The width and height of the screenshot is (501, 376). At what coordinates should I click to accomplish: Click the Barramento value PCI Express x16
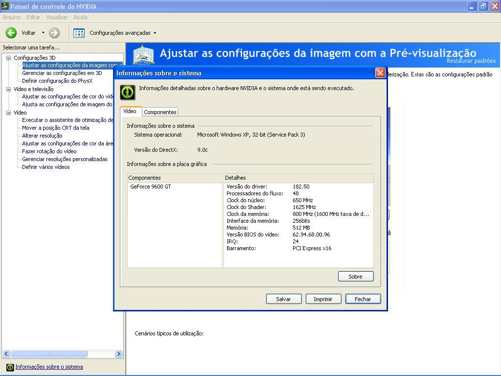click(312, 248)
